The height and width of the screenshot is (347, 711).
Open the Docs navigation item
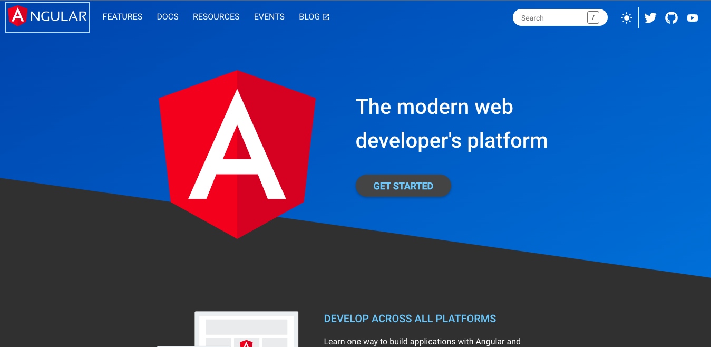[x=168, y=17]
